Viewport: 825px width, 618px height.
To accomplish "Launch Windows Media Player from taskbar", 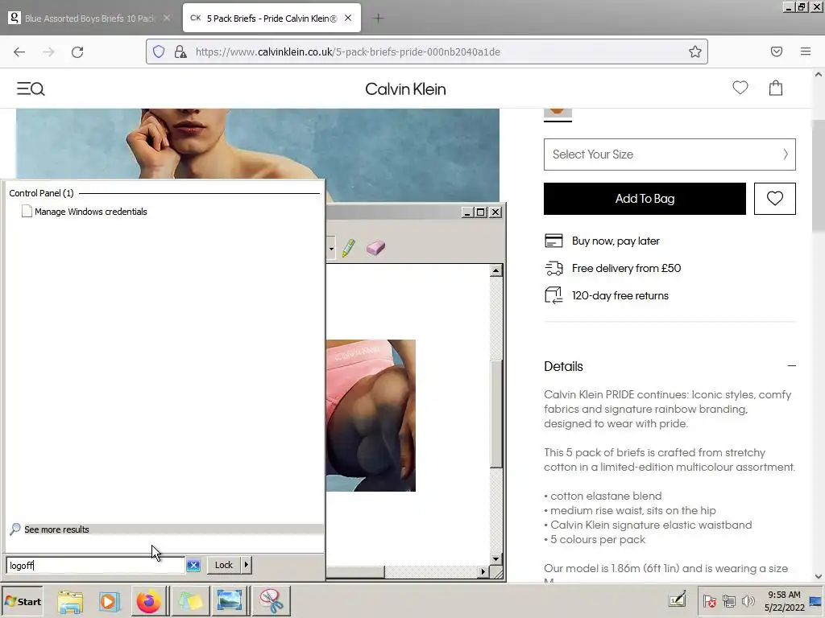I will pyautogui.click(x=110, y=601).
